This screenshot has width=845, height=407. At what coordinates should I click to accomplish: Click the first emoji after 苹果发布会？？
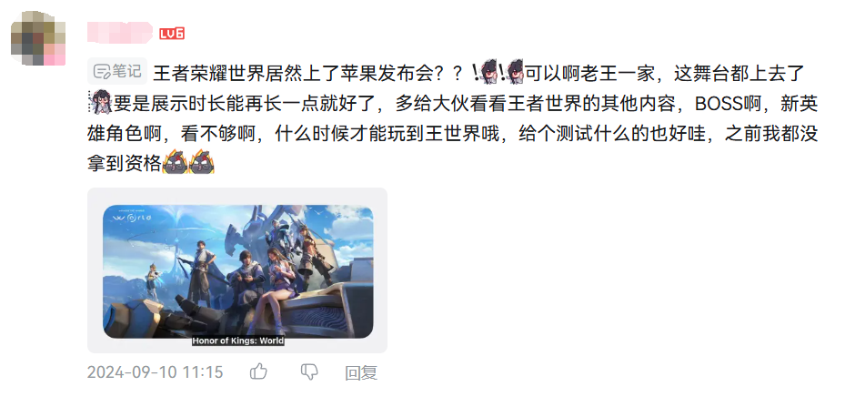[x=485, y=72]
